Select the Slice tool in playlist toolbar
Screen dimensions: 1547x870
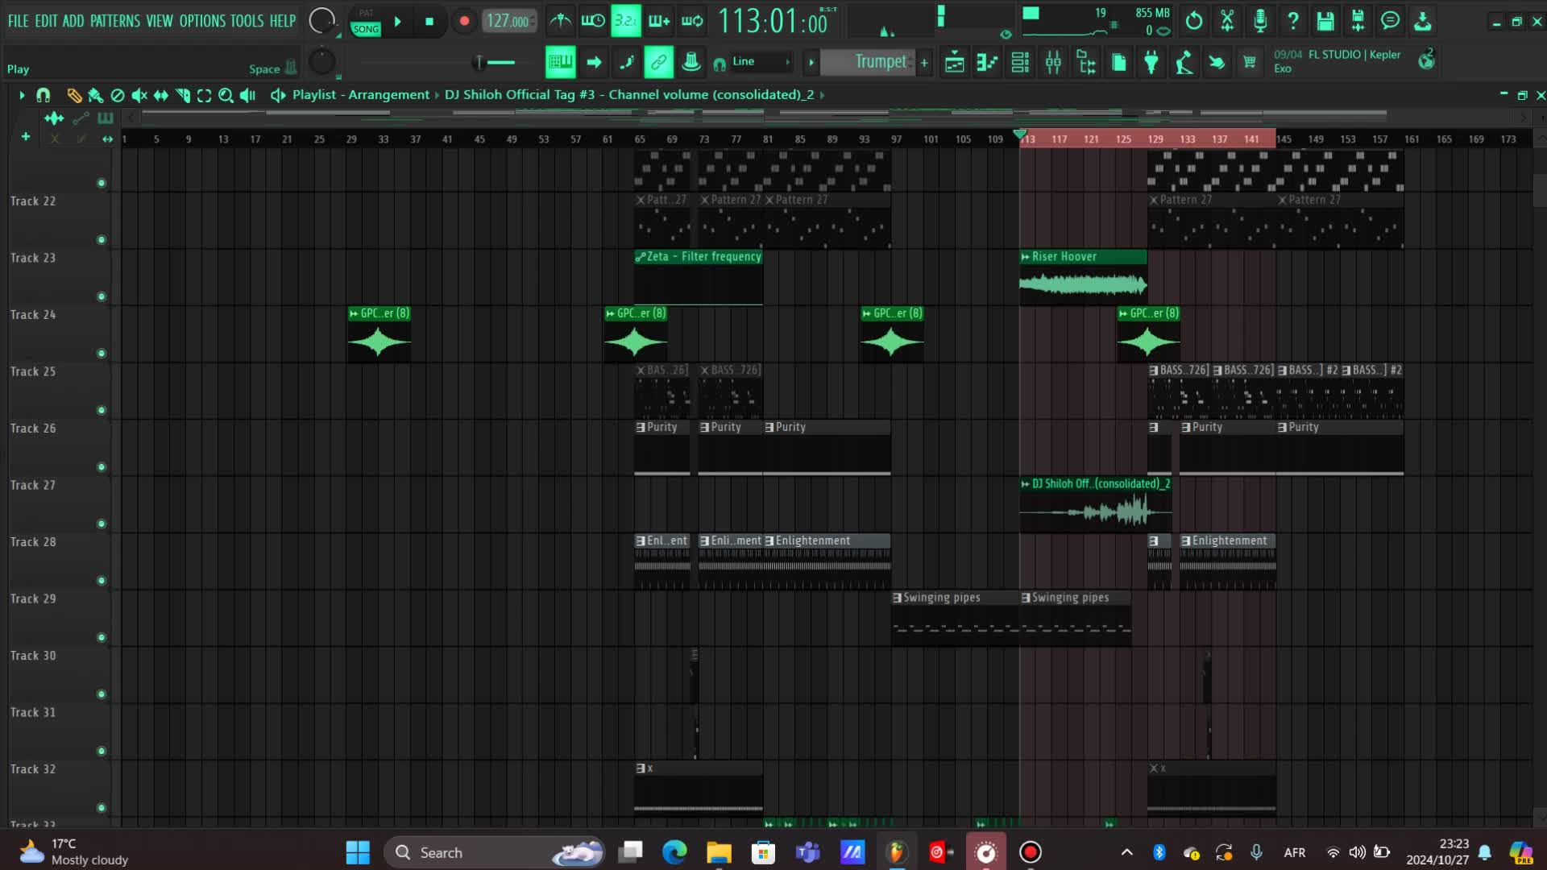coord(183,95)
